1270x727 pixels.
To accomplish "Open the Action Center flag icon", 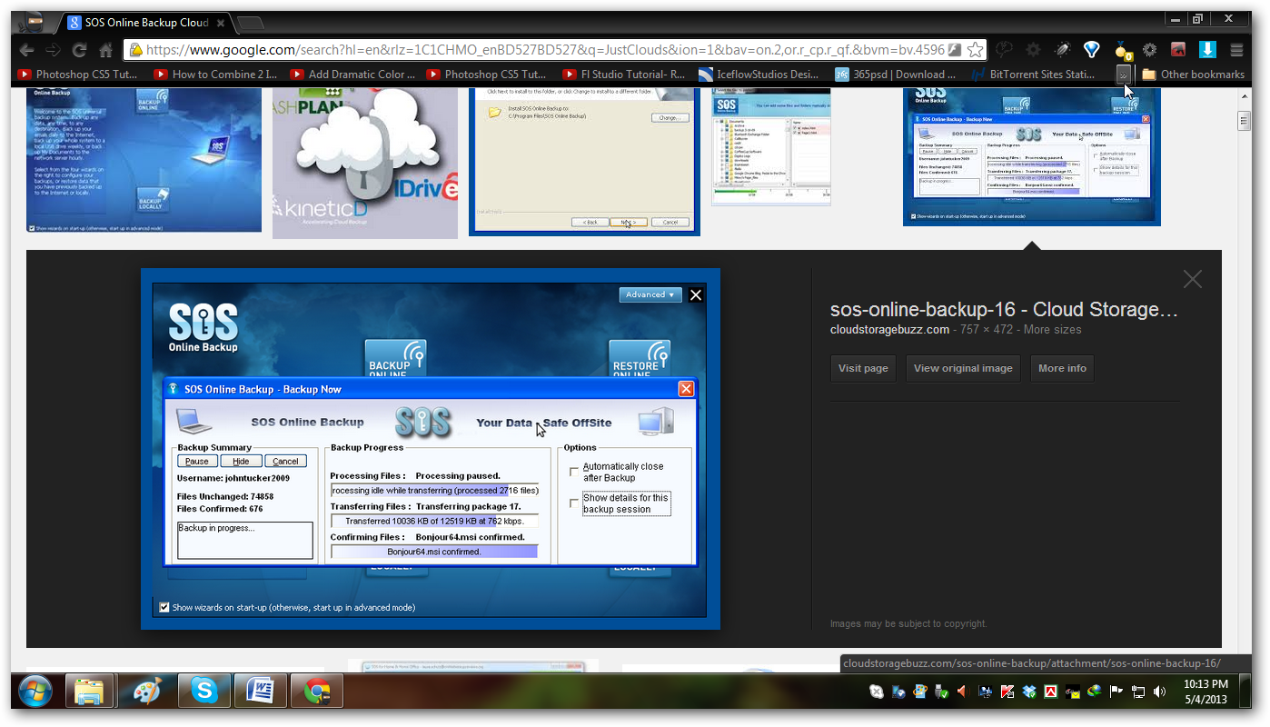I will 1116,692.
